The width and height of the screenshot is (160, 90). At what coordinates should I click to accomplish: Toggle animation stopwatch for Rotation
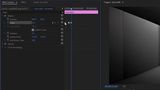[8, 33]
